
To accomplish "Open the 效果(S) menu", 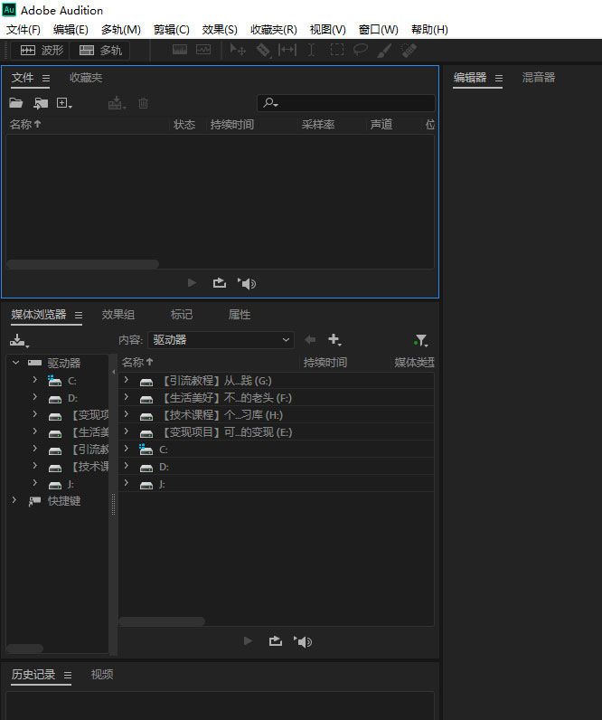I will pos(220,30).
